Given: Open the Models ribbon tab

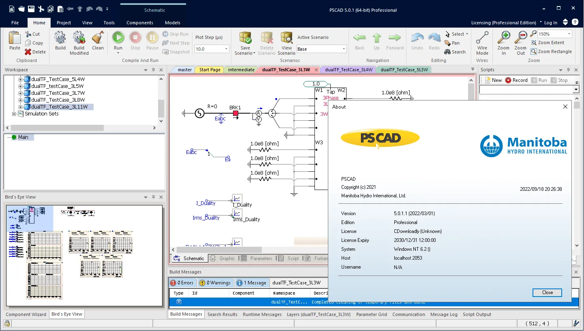Looking at the screenshot, I should [x=173, y=23].
